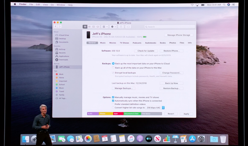Open the group-by arrangement dropdown

click(x=105, y=27)
